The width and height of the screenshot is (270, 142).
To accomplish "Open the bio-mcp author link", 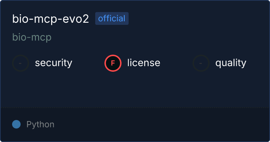I will (32, 37).
